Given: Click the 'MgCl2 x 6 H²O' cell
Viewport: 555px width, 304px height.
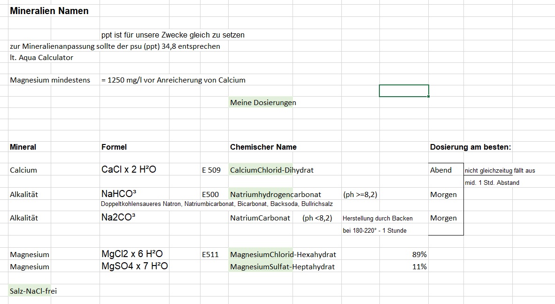Looking at the screenshot, I should pyautogui.click(x=132, y=254).
